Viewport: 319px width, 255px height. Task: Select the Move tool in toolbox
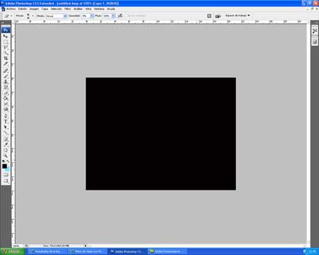tap(6, 36)
